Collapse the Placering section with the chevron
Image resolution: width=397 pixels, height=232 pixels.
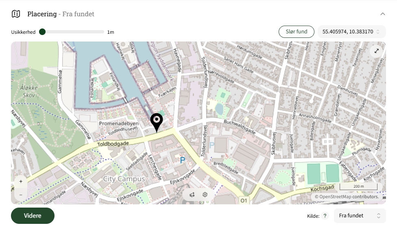click(x=383, y=14)
